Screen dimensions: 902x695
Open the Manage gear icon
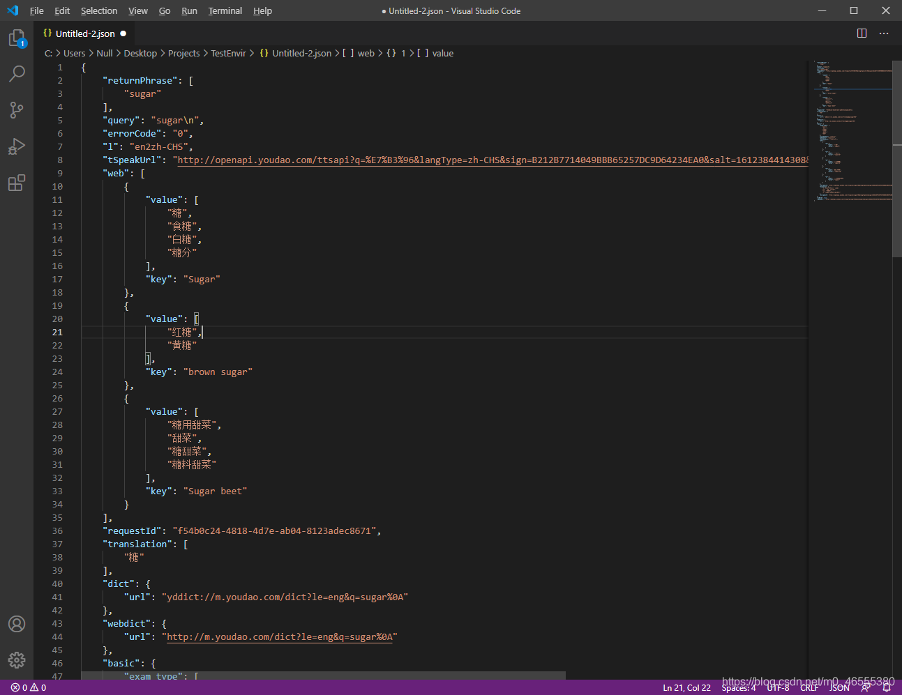[x=17, y=660]
